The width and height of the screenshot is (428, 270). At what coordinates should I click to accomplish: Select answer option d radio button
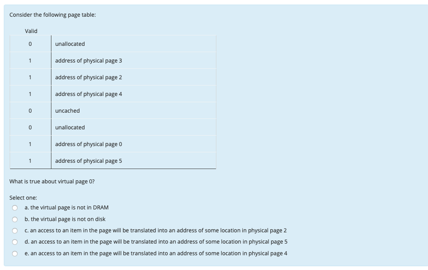[14, 242]
